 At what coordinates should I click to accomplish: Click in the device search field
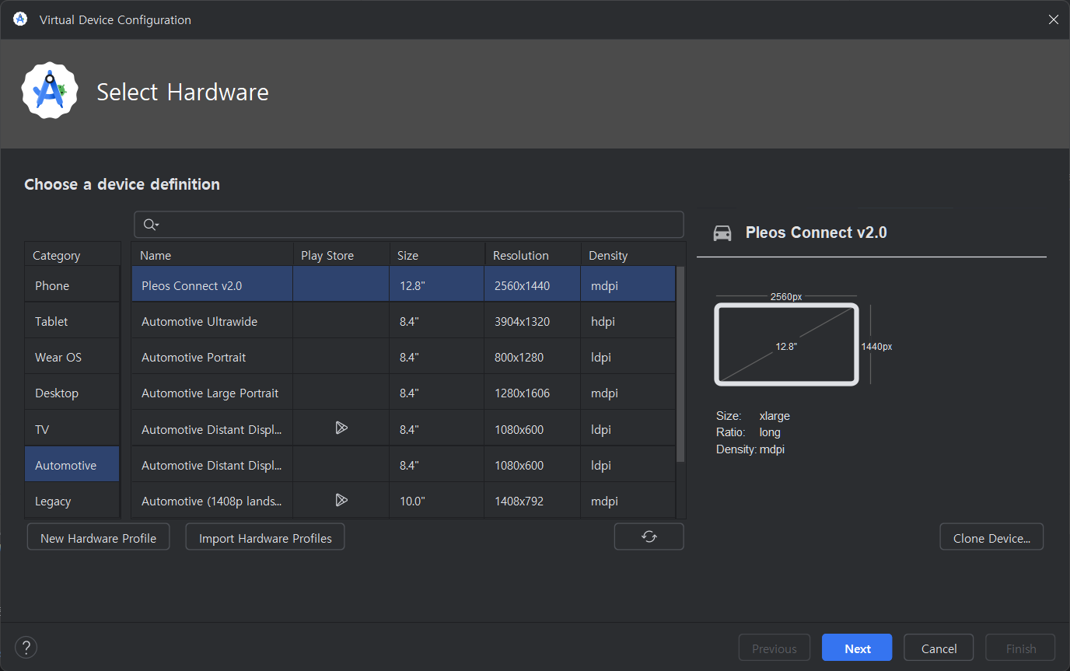[420, 225]
